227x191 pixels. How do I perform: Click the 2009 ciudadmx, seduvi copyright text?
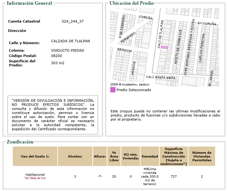(130, 85)
